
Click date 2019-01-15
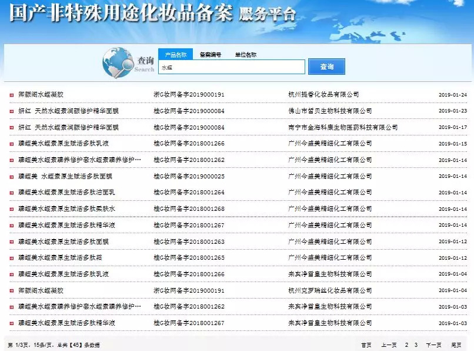click(x=453, y=144)
